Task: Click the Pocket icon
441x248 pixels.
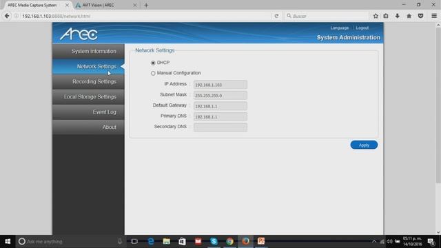Action: point(421,16)
